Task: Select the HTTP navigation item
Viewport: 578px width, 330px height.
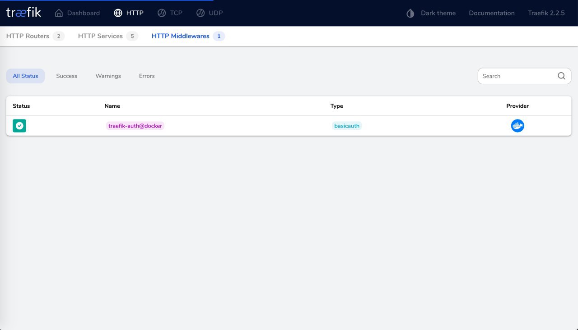Action: (129, 13)
